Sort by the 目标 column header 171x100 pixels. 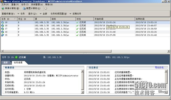pos(63,19)
